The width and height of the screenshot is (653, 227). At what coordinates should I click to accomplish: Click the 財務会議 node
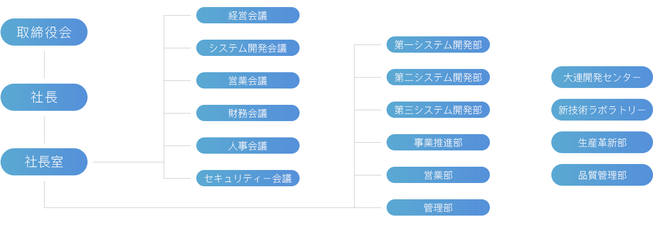247,113
